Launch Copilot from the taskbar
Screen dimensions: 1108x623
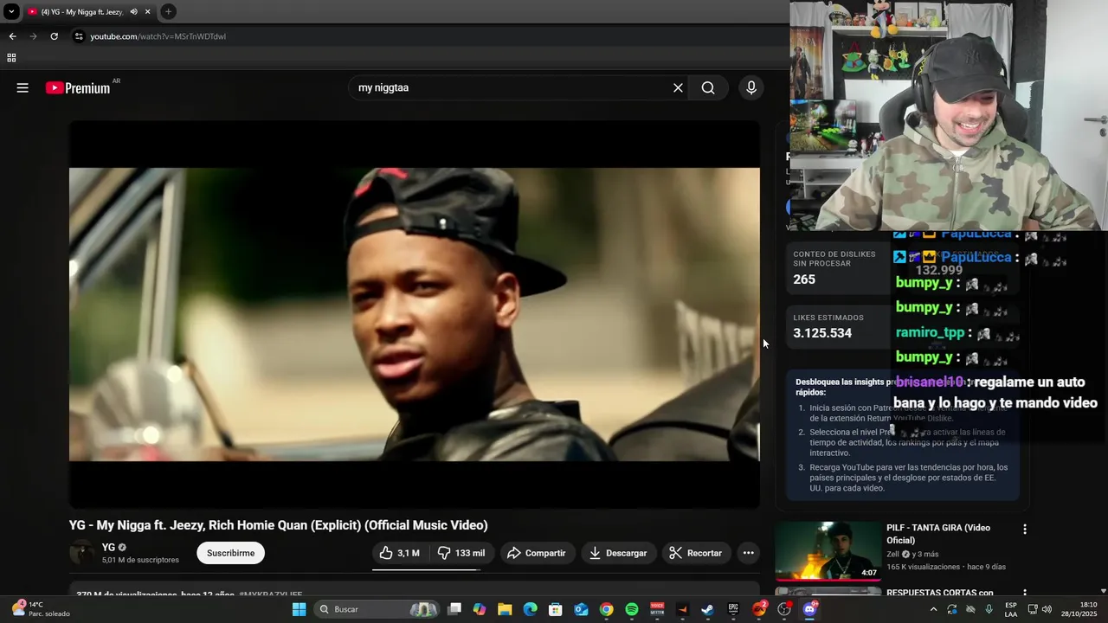pos(480,609)
